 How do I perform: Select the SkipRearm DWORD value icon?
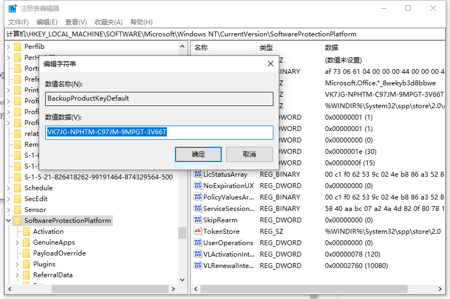(198, 220)
